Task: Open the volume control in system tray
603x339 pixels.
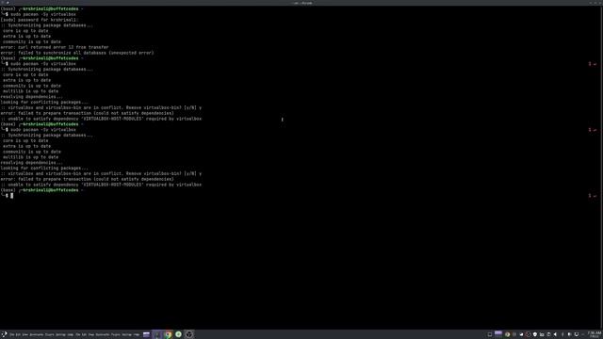Action: (555, 334)
